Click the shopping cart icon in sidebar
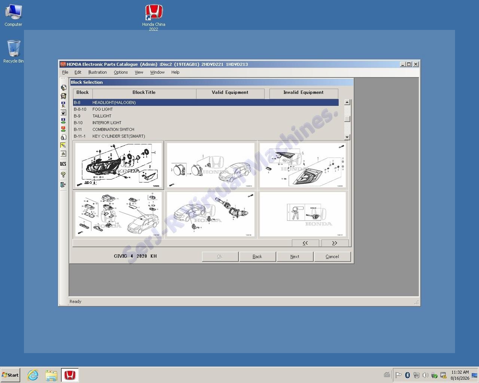The image size is (479, 383). coord(63,96)
